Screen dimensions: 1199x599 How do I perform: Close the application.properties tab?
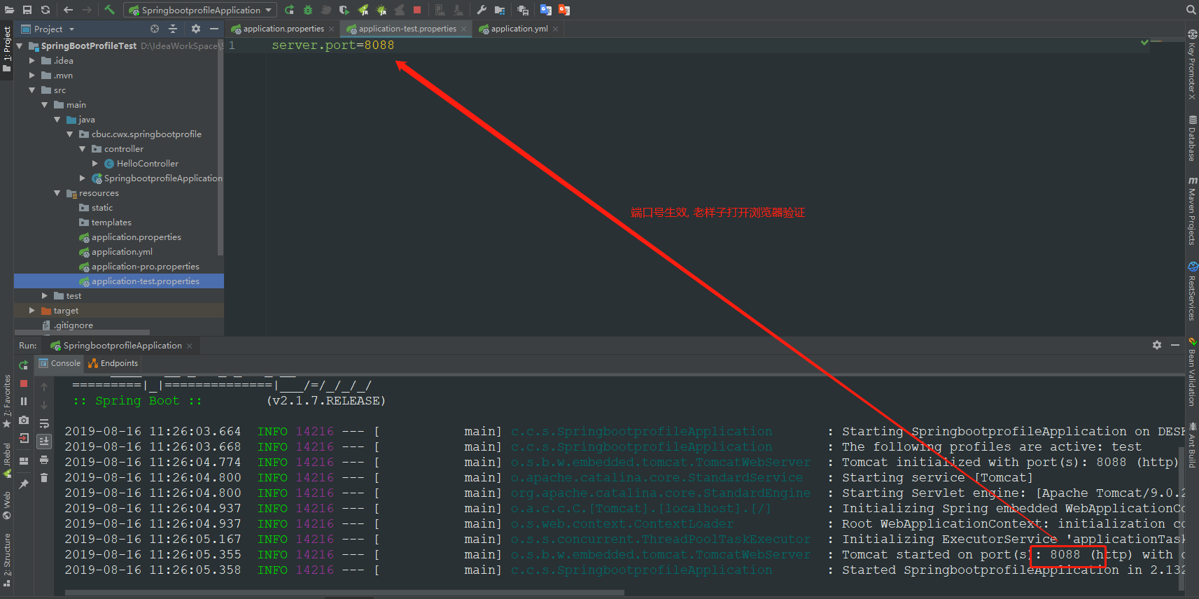pos(331,29)
